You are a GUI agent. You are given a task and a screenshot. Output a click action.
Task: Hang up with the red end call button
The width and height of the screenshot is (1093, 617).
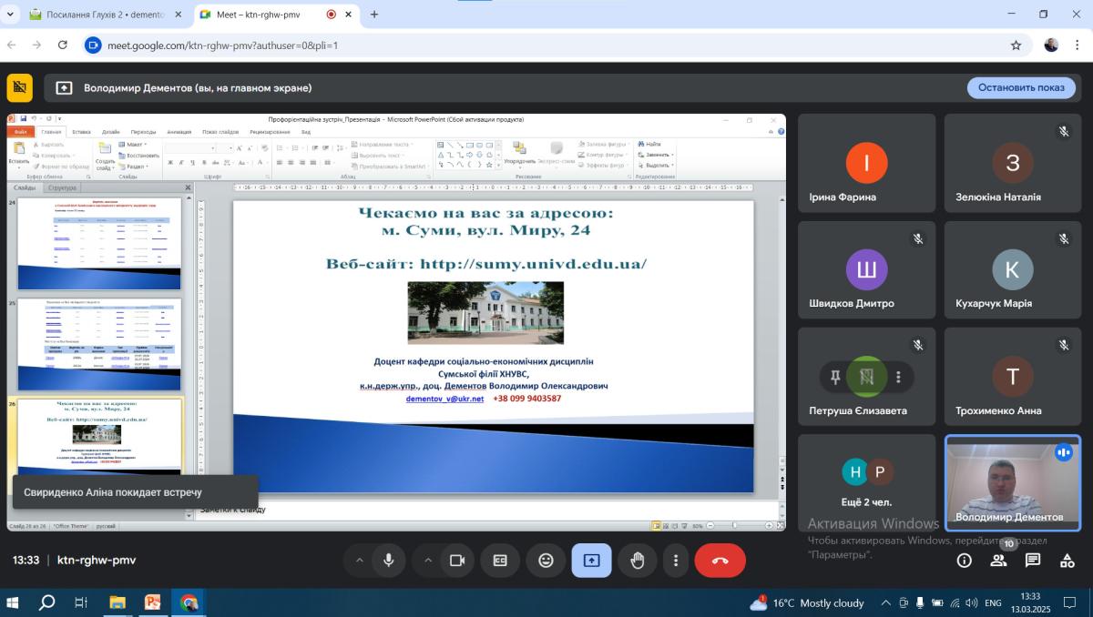pyautogui.click(x=720, y=561)
